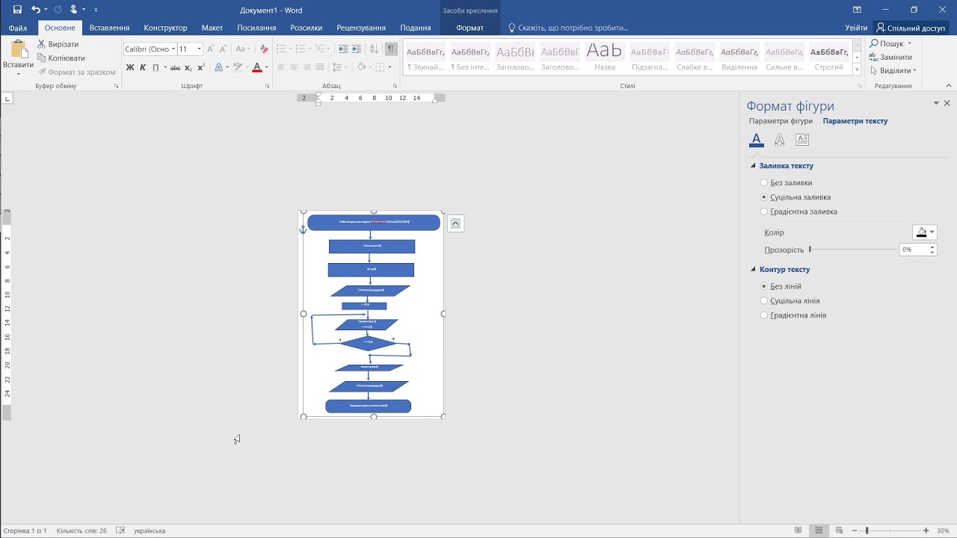Screen dimensions: 957x538
Task: Select the Суцільна лінія outline option
Action: [763, 301]
